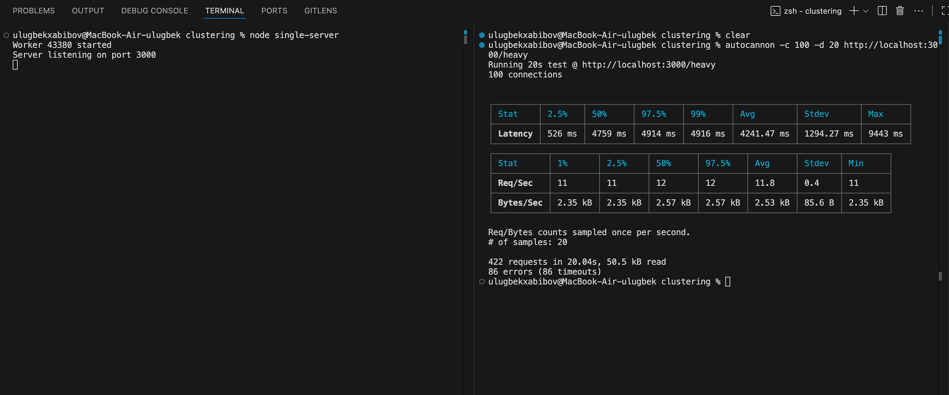Open the GITLENS tab
Viewport: 949px width, 395px height.
[321, 11]
